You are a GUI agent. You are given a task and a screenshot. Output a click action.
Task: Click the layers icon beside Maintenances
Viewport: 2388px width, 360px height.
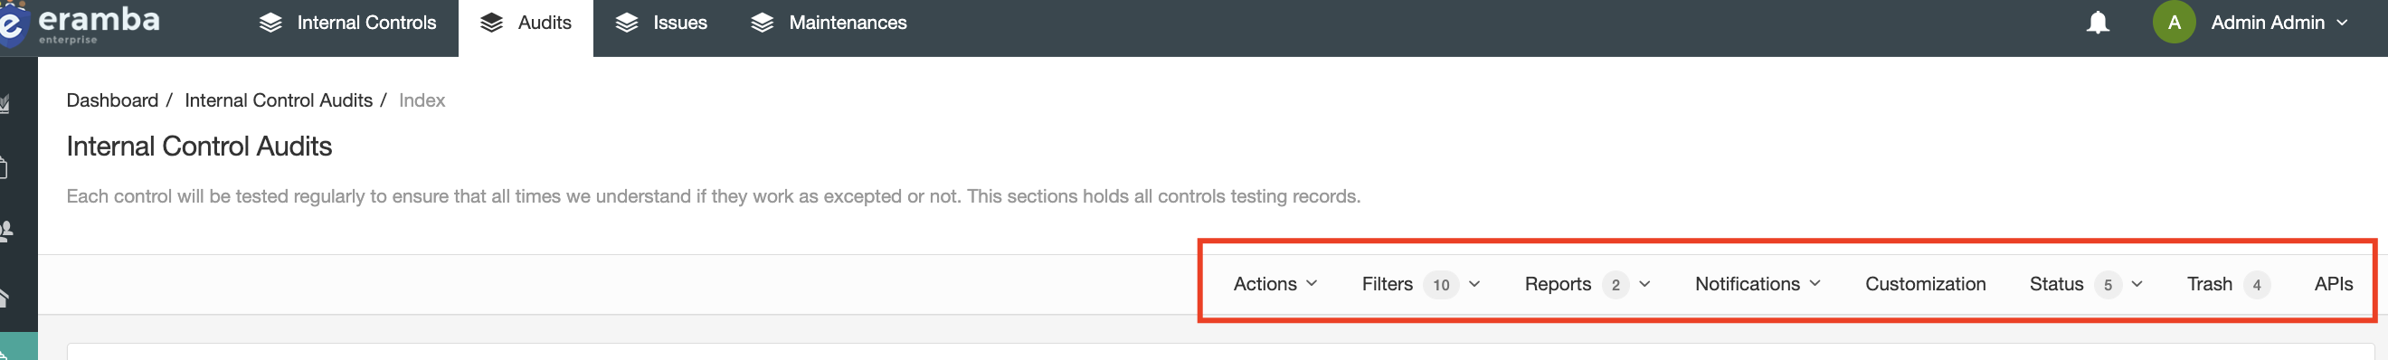point(762,23)
